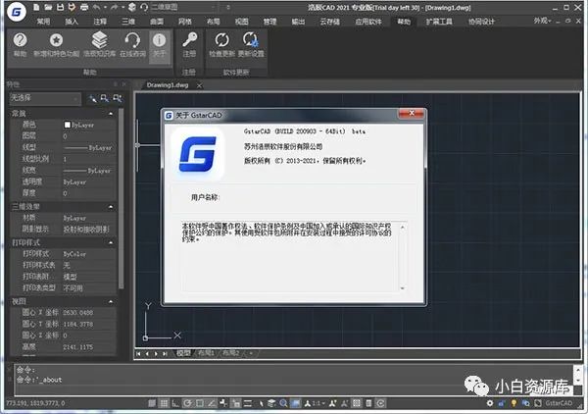Click the magnifier zoom icon in status bar
588x414 pixels.
pos(283,403)
